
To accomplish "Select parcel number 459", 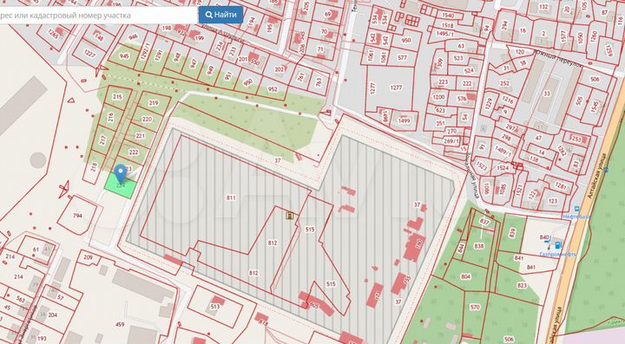I will coord(120,325).
